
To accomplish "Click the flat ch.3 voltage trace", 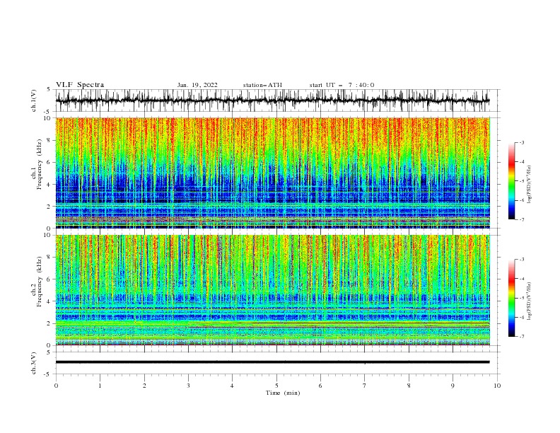I will point(272,362).
